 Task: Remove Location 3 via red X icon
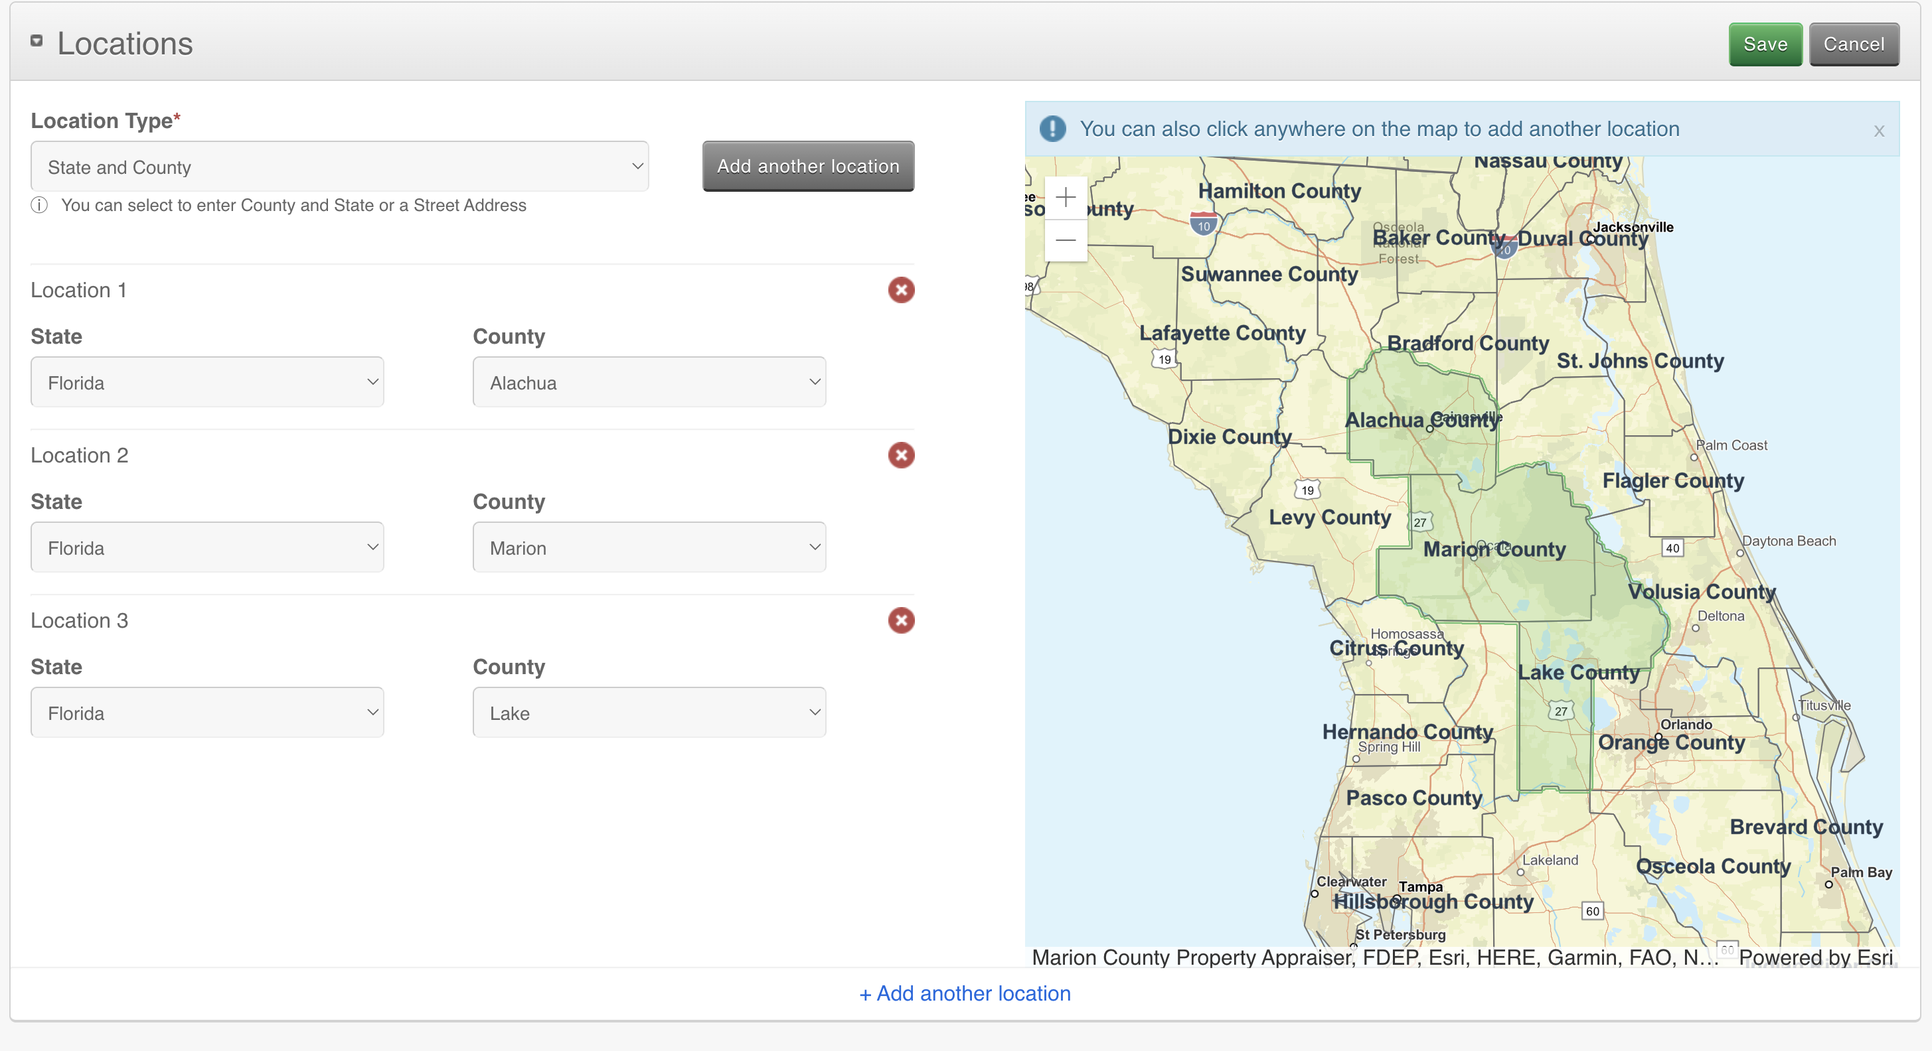coord(901,620)
